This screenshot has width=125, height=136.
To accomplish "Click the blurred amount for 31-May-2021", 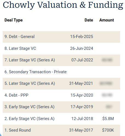I will tap(106, 83).
